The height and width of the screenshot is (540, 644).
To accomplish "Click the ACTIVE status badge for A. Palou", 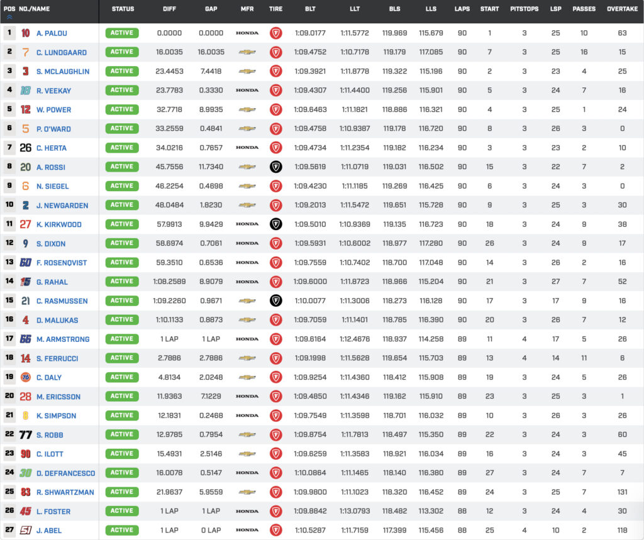I will tap(122, 33).
